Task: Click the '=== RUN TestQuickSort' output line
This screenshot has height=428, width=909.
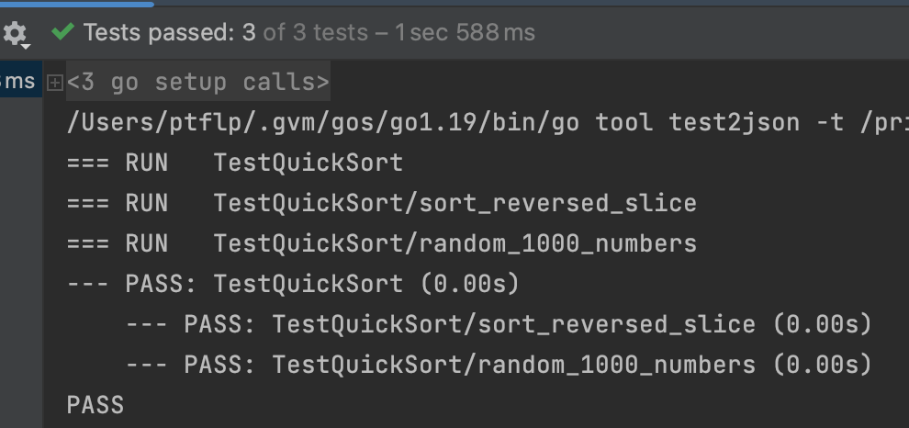Action: coord(235,163)
